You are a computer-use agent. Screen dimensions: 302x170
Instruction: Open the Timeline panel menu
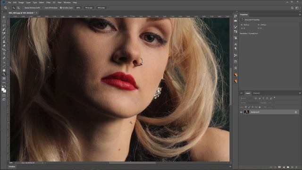(230, 167)
